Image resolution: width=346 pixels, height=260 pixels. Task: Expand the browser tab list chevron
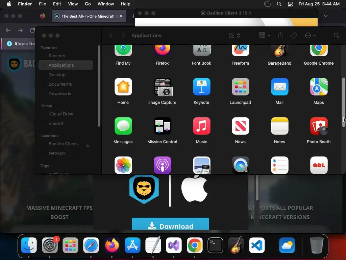pyautogui.click(x=325, y=16)
